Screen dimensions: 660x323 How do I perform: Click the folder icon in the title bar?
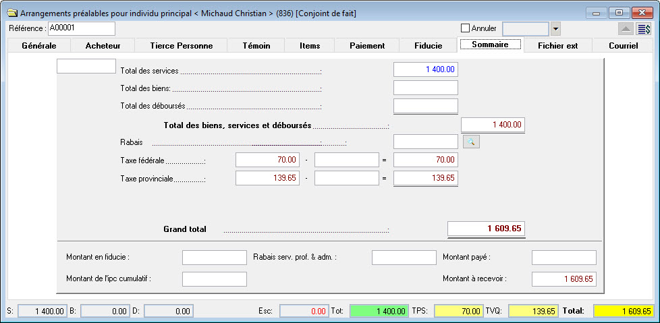11,13
